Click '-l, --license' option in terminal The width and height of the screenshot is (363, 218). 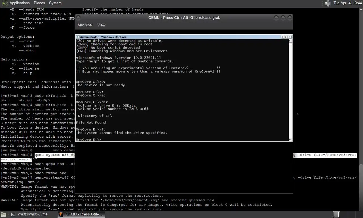pyautogui.click(x=24, y=68)
